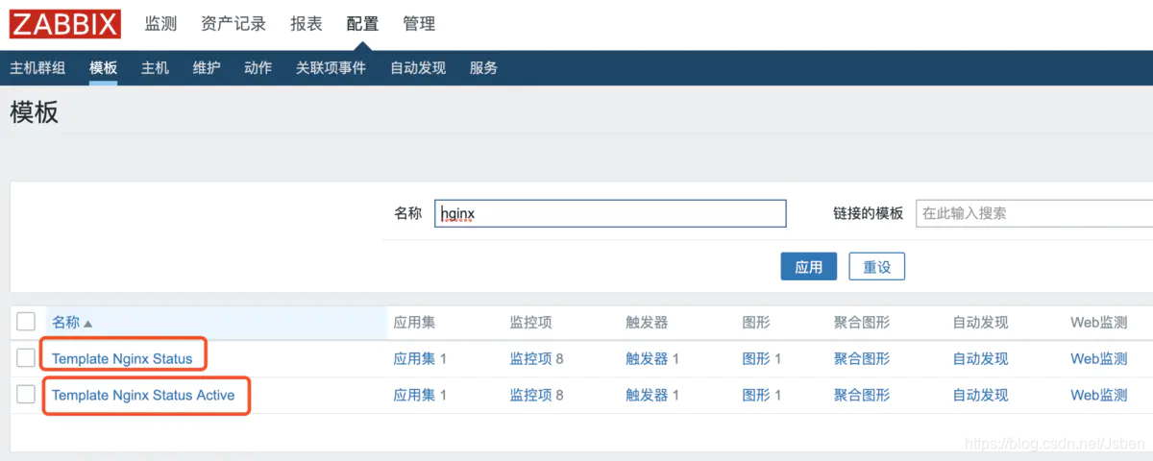Image resolution: width=1153 pixels, height=461 pixels.
Task: Tick checkbox for Template Nginx Status Active row
Action: coord(26,395)
